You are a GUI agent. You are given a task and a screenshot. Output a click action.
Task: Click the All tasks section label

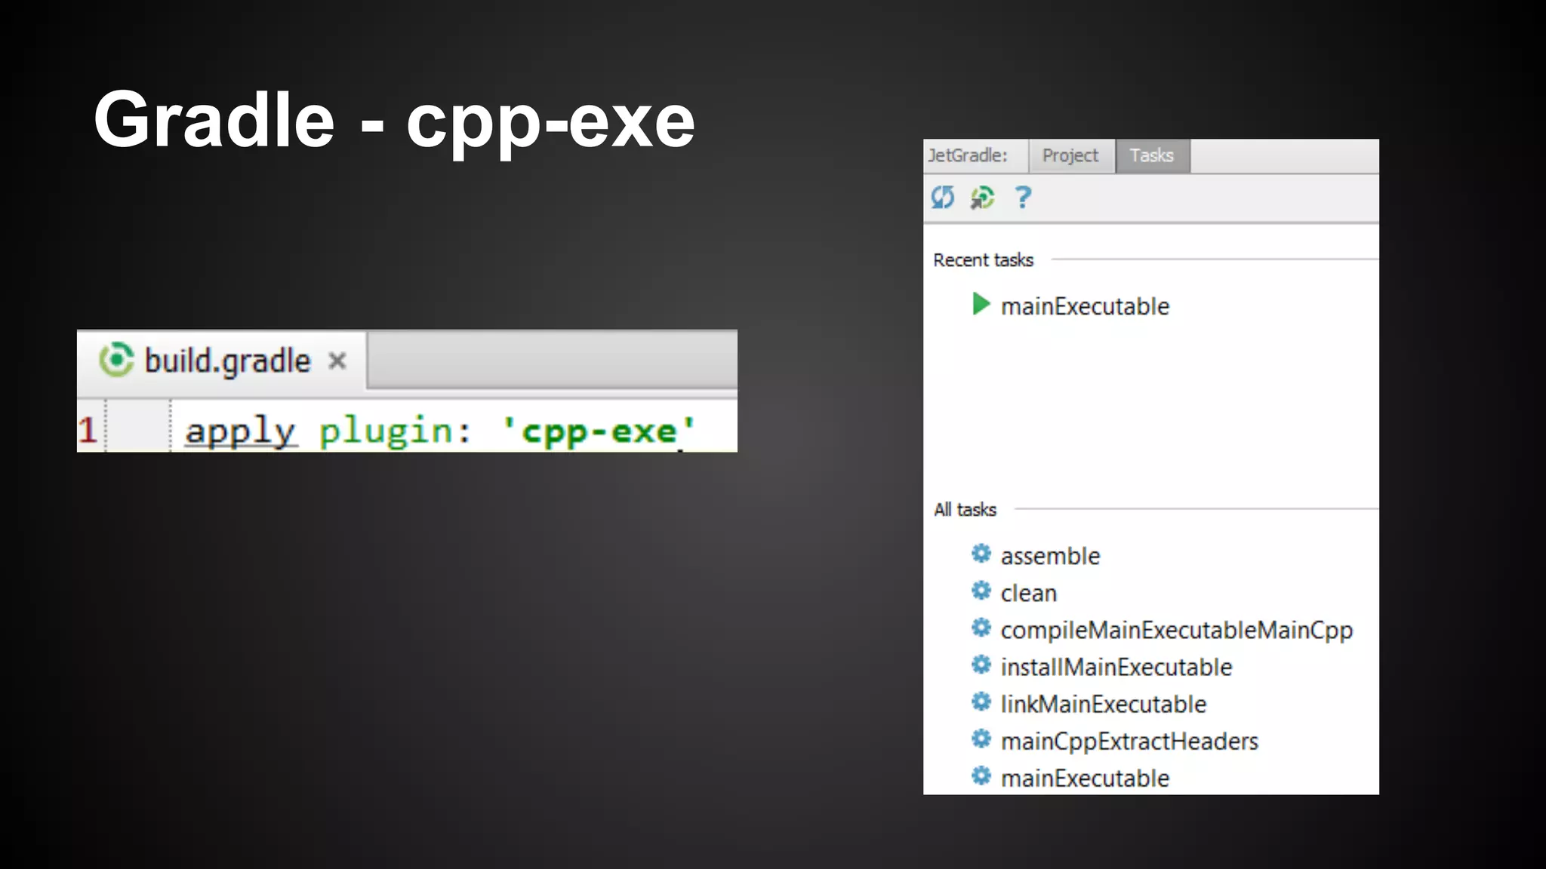coord(965,510)
